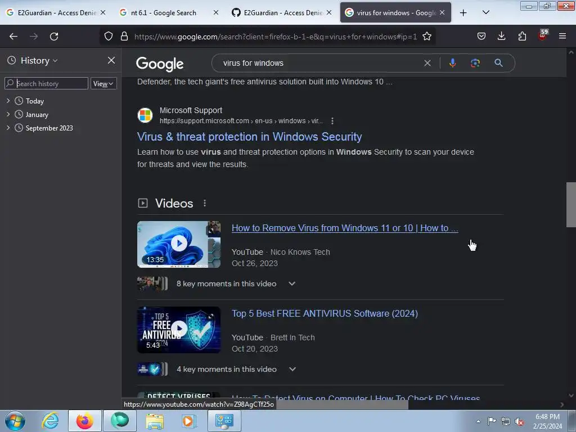Image resolution: width=576 pixels, height=432 pixels.
Task: Expand the September 2023 history folder
Action: click(x=8, y=128)
